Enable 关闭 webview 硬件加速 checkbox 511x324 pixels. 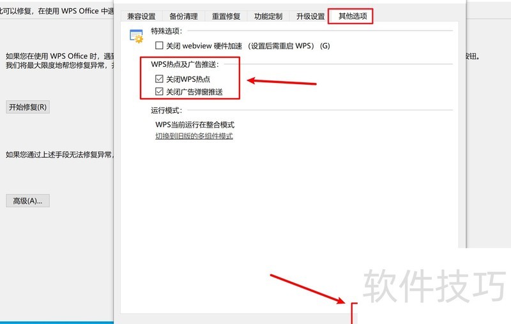coord(159,45)
